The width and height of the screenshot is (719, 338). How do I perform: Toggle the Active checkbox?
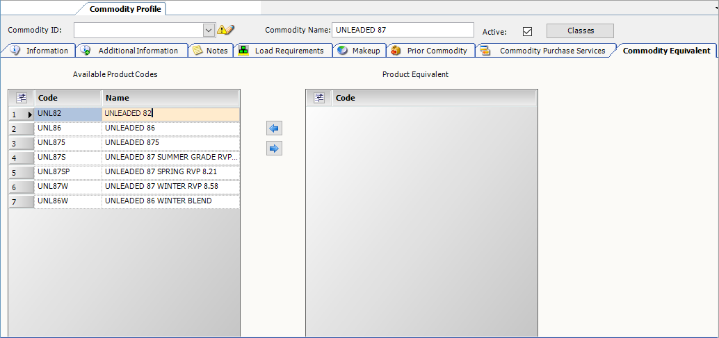[527, 31]
